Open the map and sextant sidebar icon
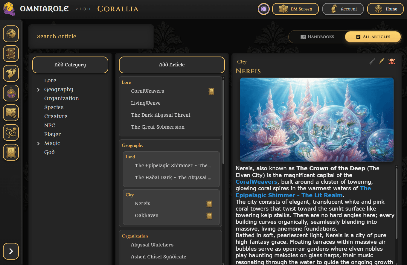Screen dimensions: 407x265 [11, 113]
